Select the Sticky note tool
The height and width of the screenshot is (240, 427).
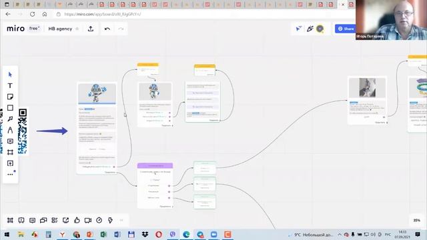pyautogui.click(x=10, y=97)
